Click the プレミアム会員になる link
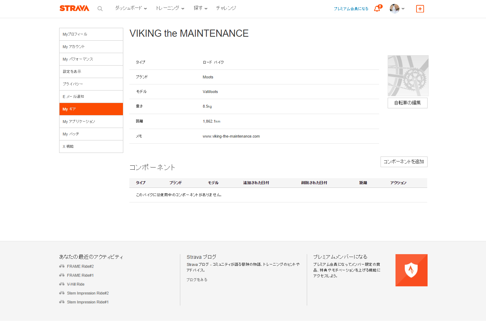Image resolution: width=486 pixels, height=324 pixels. pos(351,9)
